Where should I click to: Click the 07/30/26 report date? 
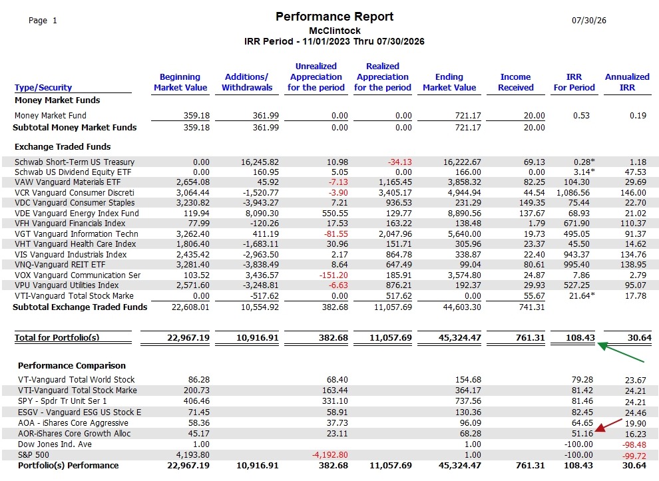click(589, 20)
